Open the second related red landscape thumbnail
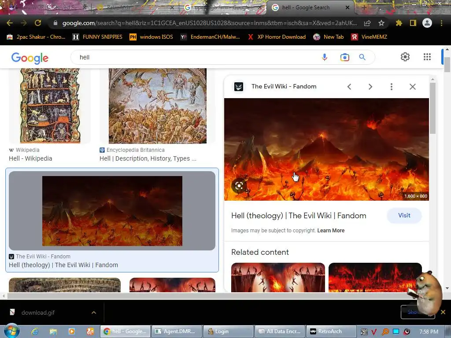This screenshot has width=451, height=338. click(x=375, y=277)
